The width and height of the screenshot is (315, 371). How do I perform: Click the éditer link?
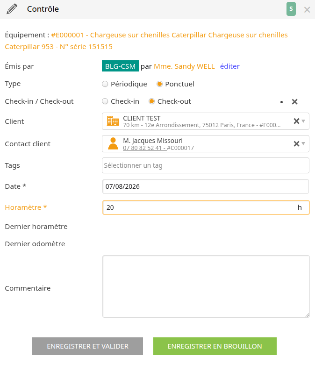(230, 66)
